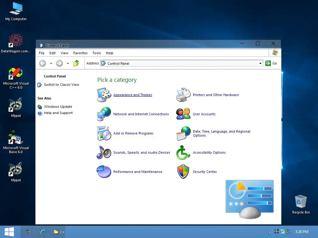Open the Network and Internet Connections globe icon
Viewport: 318px width, 238px height.
[104, 114]
